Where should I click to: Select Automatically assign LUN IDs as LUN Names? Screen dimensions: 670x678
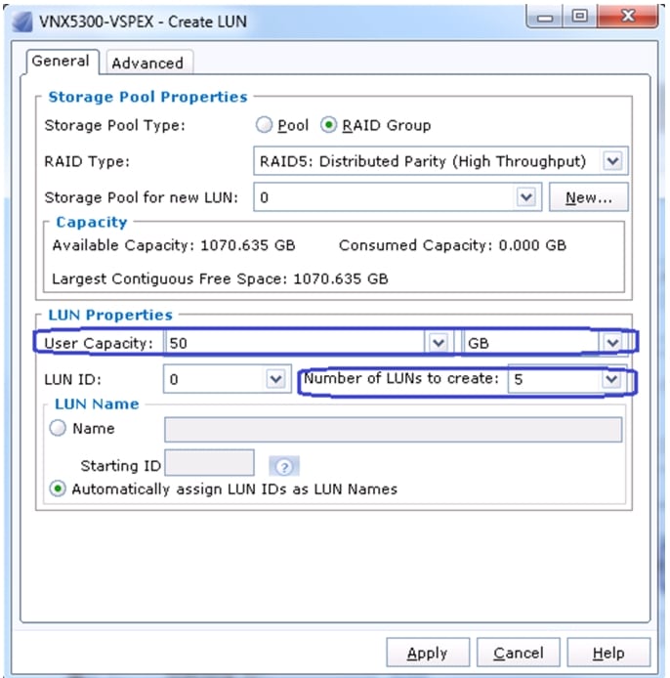point(58,488)
